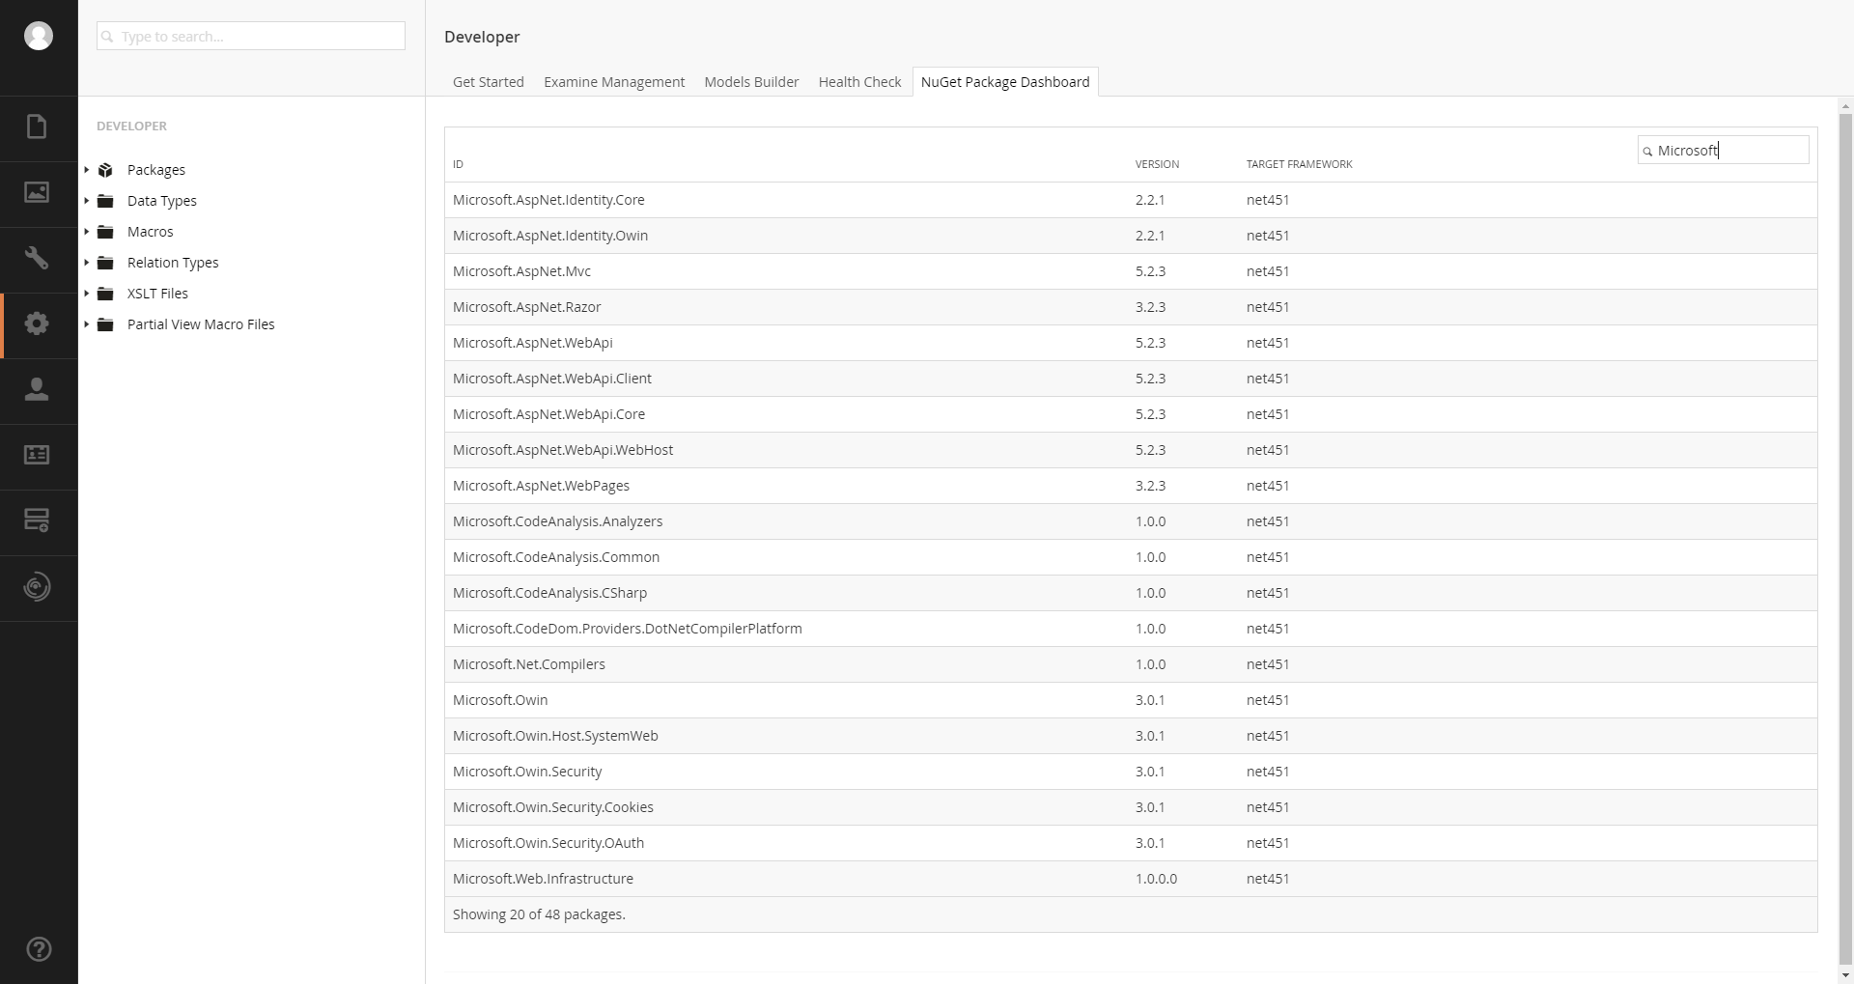Click the Packages box icon
This screenshot has height=984, width=1854.
coord(106,170)
